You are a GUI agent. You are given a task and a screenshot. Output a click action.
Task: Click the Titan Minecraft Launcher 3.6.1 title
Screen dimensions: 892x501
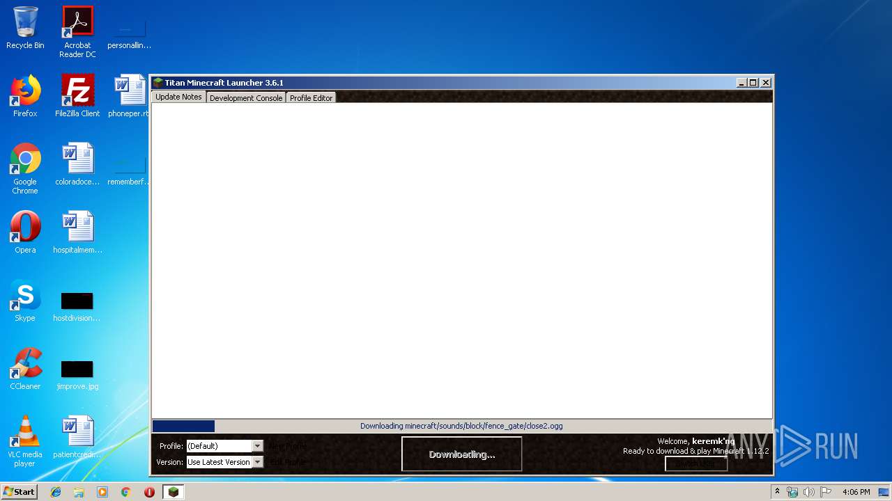[x=224, y=83]
